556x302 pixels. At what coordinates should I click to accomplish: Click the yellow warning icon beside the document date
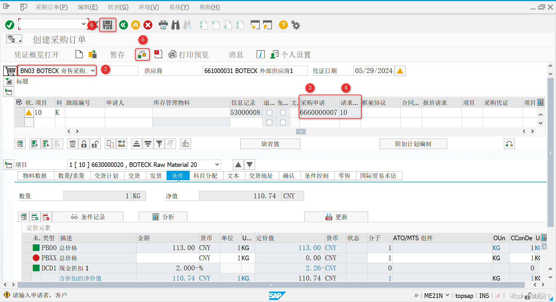tap(400, 71)
